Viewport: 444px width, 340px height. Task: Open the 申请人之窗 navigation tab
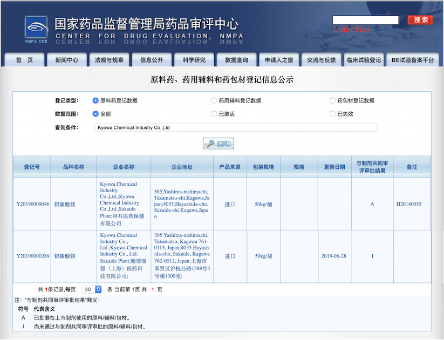pos(279,60)
